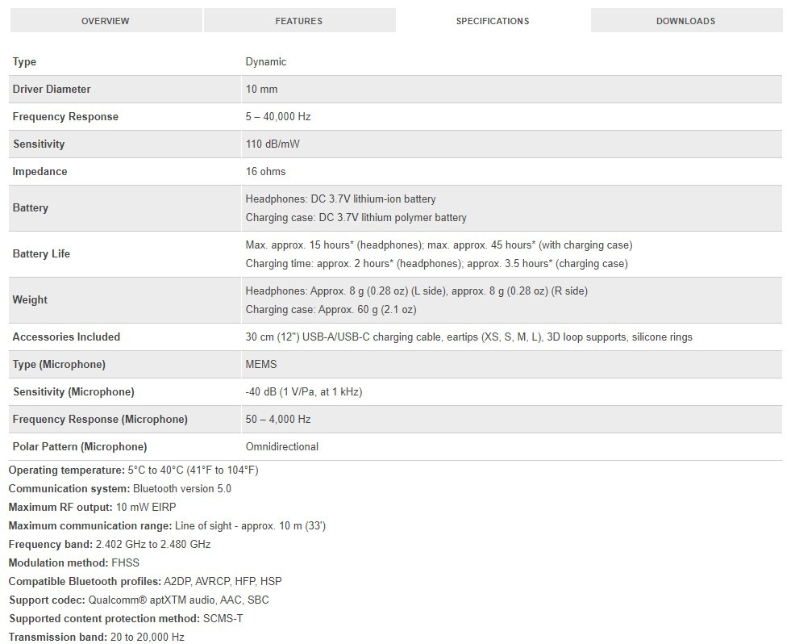The image size is (795, 644).
Task: Click the Weight row label
Action: [30, 299]
